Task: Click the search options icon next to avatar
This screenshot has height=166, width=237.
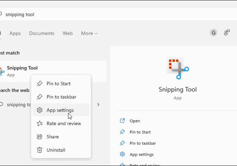Action: [x=227, y=32]
